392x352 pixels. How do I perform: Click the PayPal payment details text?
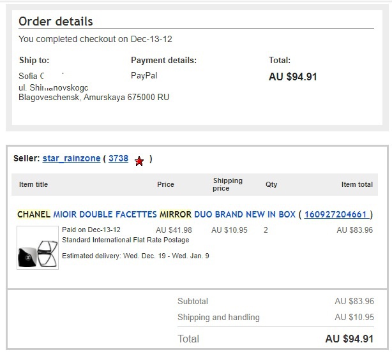point(144,75)
